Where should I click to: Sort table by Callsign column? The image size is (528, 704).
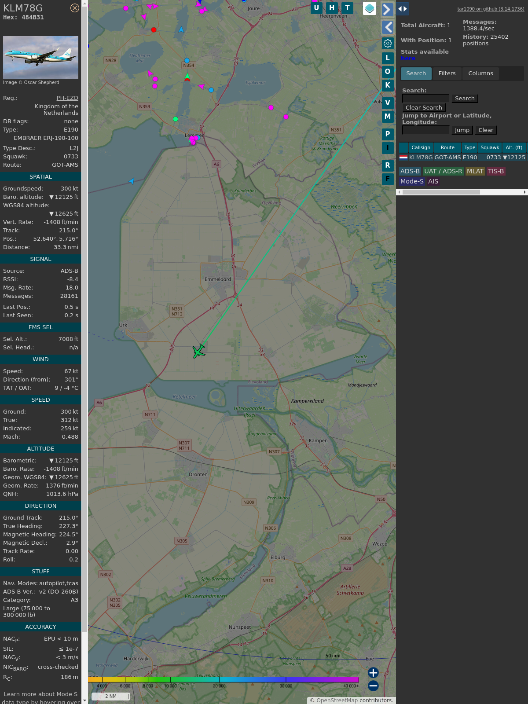coord(421,147)
